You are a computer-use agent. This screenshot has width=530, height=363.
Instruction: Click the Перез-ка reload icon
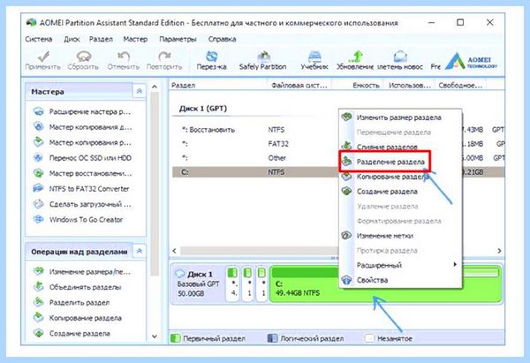[212, 60]
